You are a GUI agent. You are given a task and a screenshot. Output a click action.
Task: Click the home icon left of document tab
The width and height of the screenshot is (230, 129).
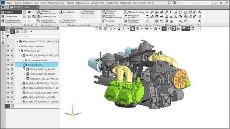[3, 7]
